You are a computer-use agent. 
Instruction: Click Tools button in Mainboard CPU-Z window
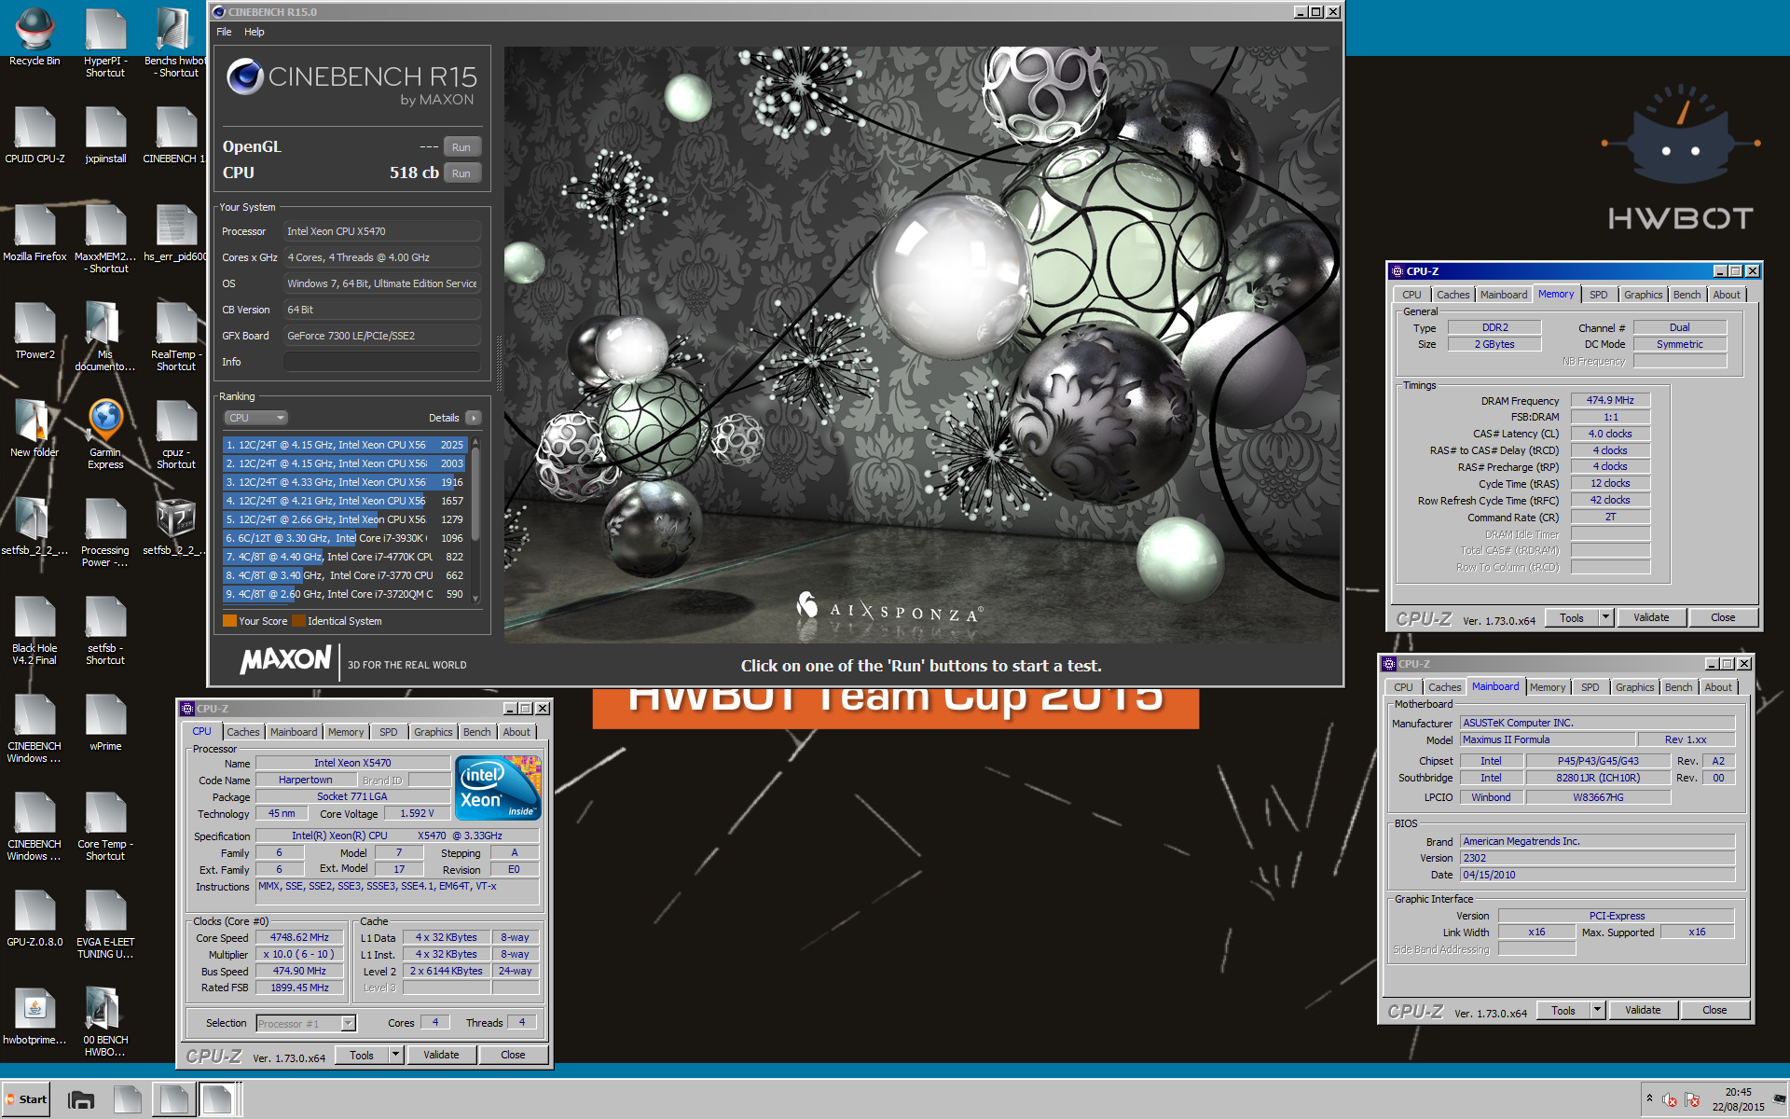(x=1563, y=1010)
